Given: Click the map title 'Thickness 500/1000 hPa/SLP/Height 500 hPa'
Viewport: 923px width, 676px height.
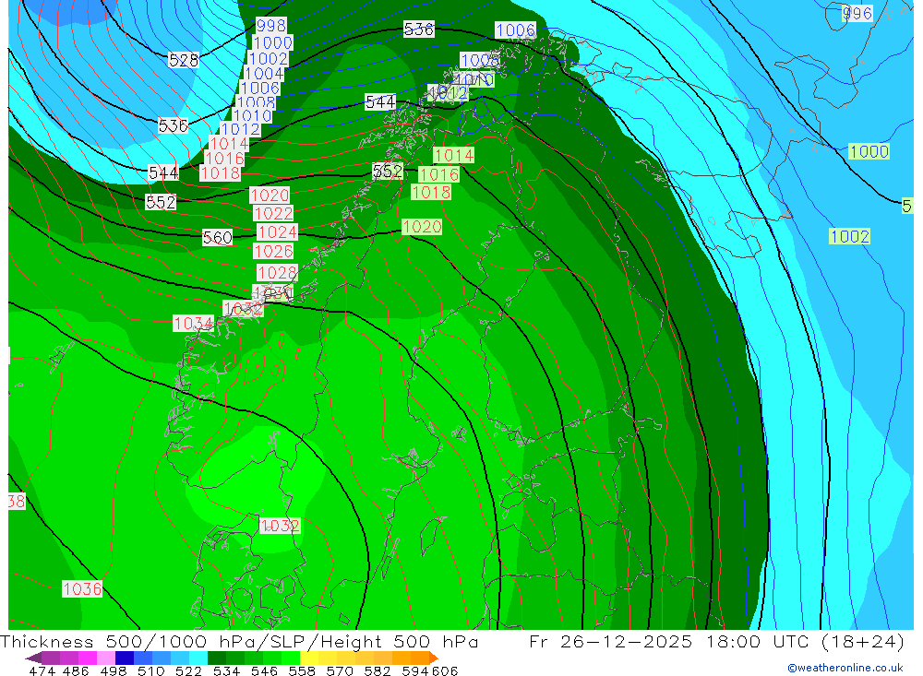Looking at the screenshot, I should tap(239, 641).
